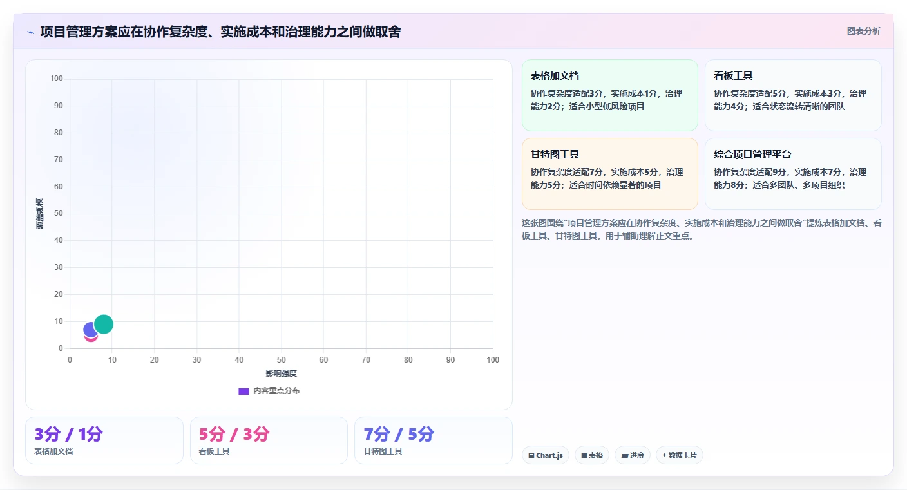Open the 综合项目管理平台 card
907x490 pixels.
click(x=793, y=174)
